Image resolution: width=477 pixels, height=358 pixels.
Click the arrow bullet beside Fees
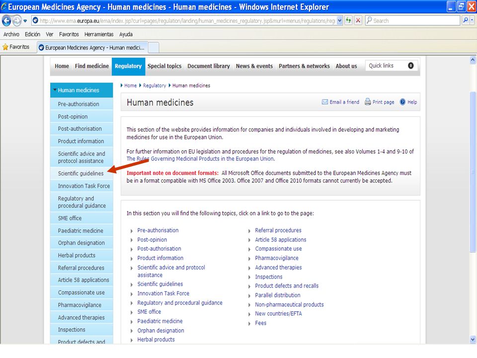point(249,324)
